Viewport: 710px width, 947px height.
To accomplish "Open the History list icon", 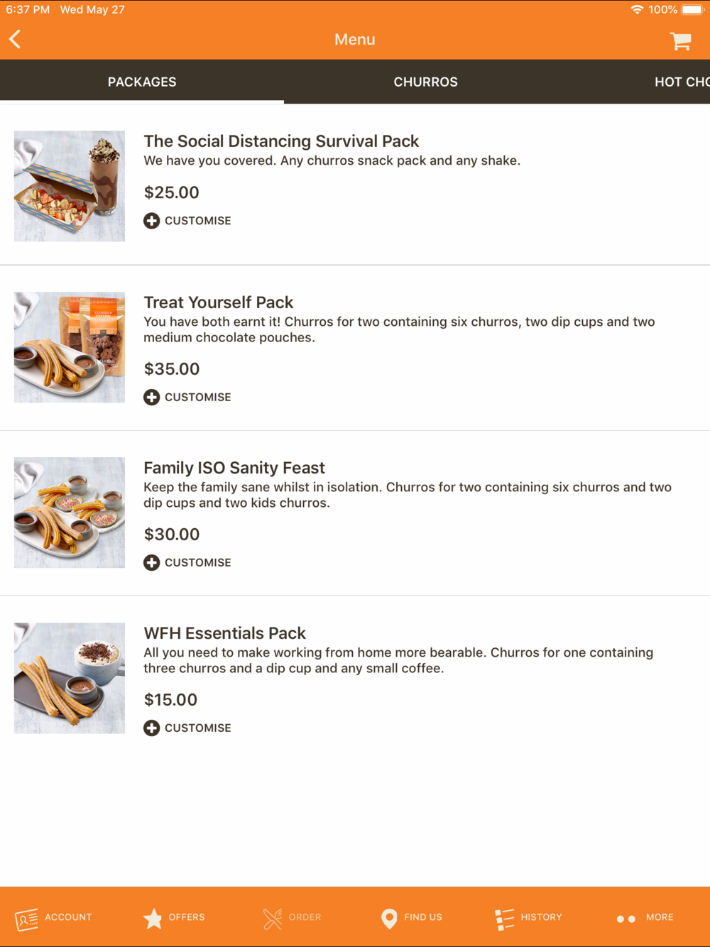I will click(x=504, y=919).
